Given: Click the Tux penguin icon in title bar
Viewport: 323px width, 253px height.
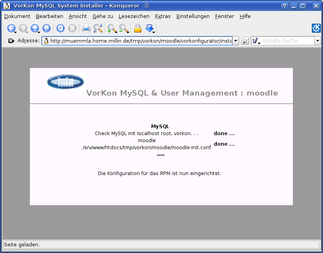Looking at the screenshot, I should click(7, 6).
